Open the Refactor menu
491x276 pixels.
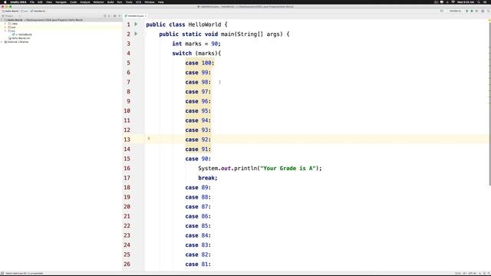[x=98, y=2]
